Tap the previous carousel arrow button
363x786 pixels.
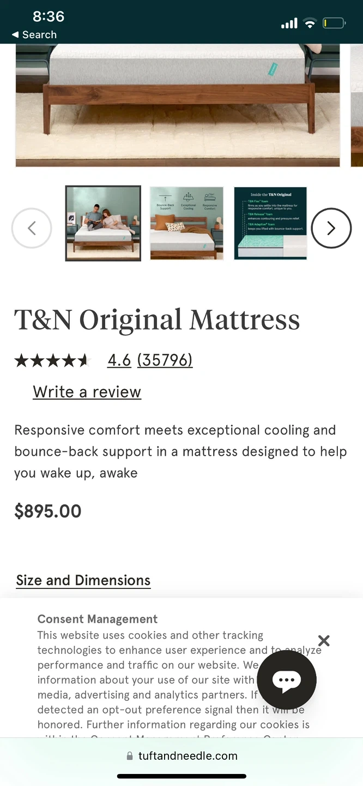click(x=32, y=228)
